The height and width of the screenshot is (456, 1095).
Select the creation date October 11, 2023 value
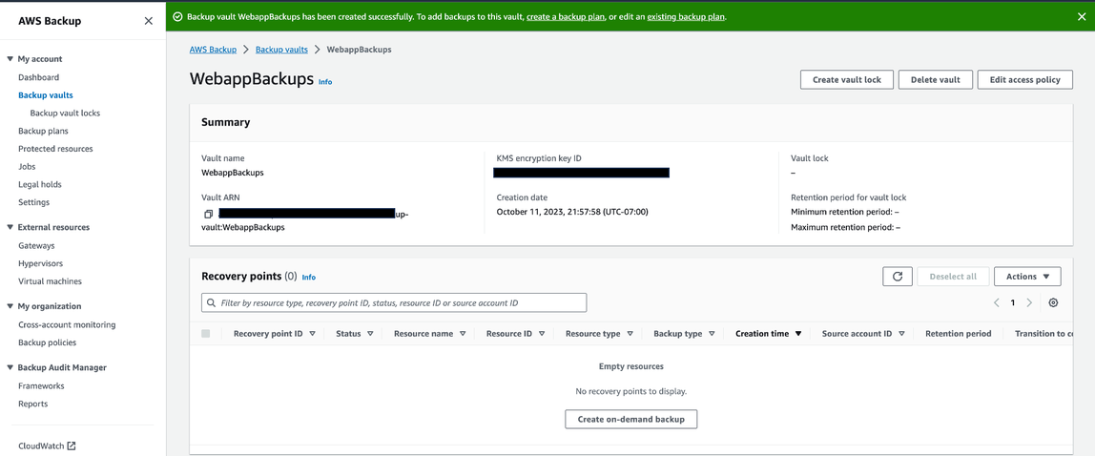click(572, 212)
